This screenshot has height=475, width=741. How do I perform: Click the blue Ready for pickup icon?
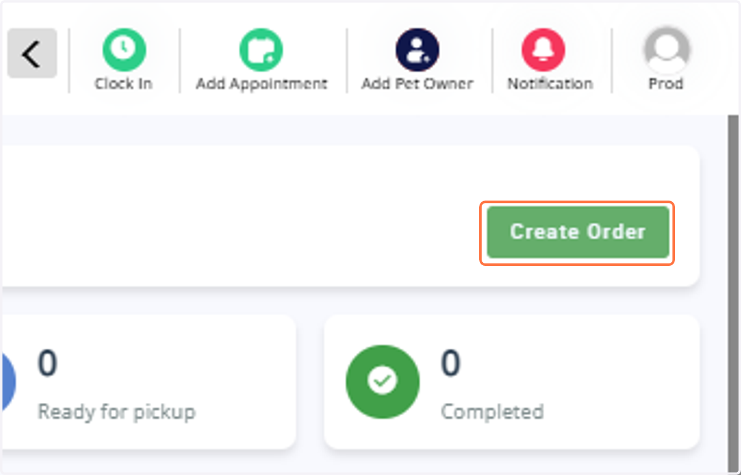point(9,382)
